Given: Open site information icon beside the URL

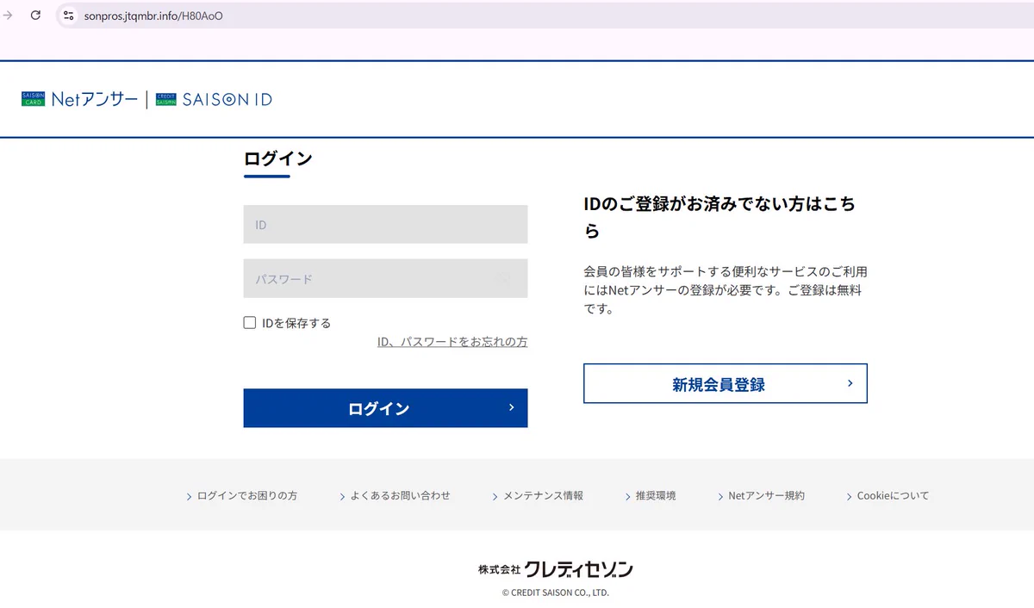Looking at the screenshot, I should tap(69, 16).
